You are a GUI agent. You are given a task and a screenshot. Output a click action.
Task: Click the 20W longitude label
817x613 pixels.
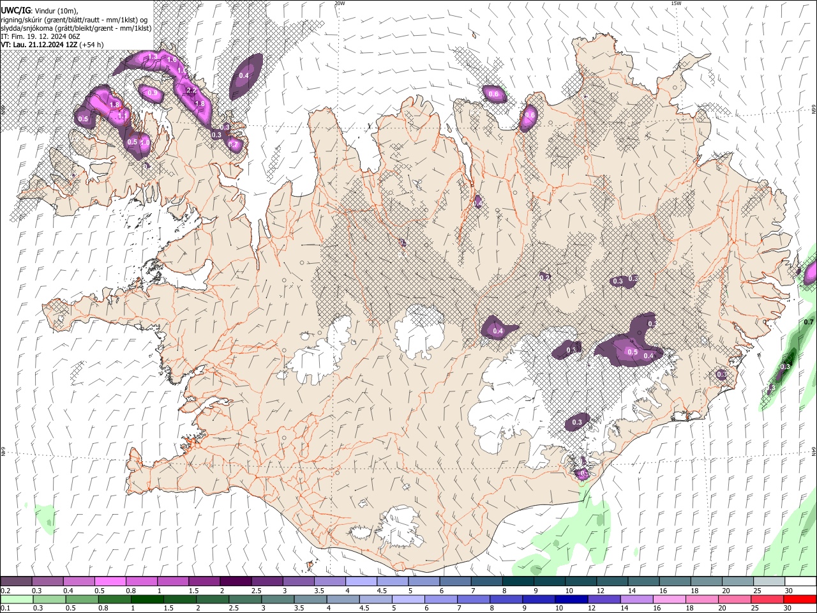point(340,3)
